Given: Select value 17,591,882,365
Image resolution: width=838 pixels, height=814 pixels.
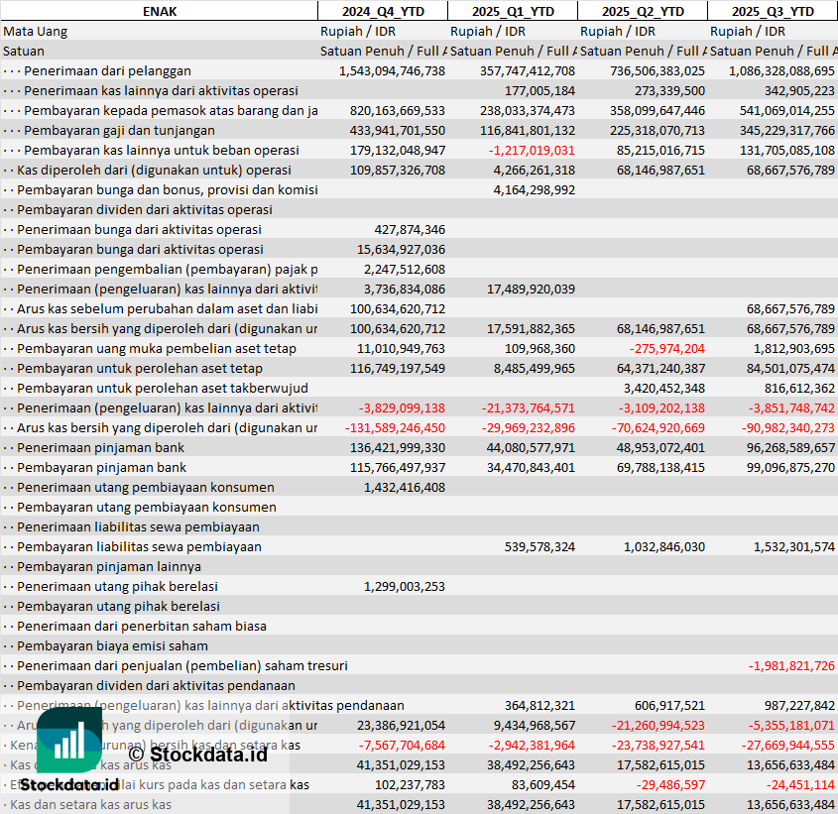Looking at the screenshot, I should click(532, 328).
